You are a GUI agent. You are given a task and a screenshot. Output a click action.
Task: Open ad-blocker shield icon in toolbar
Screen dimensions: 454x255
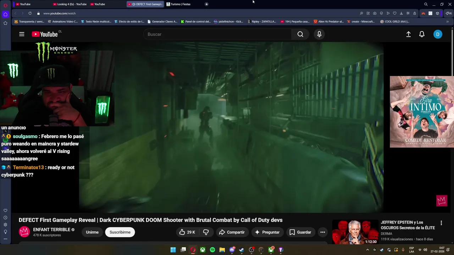point(381,13)
